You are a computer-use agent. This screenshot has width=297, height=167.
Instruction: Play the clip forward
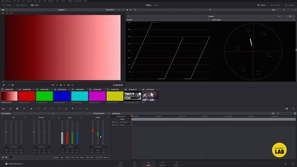pyautogui.click(x=65, y=85)
